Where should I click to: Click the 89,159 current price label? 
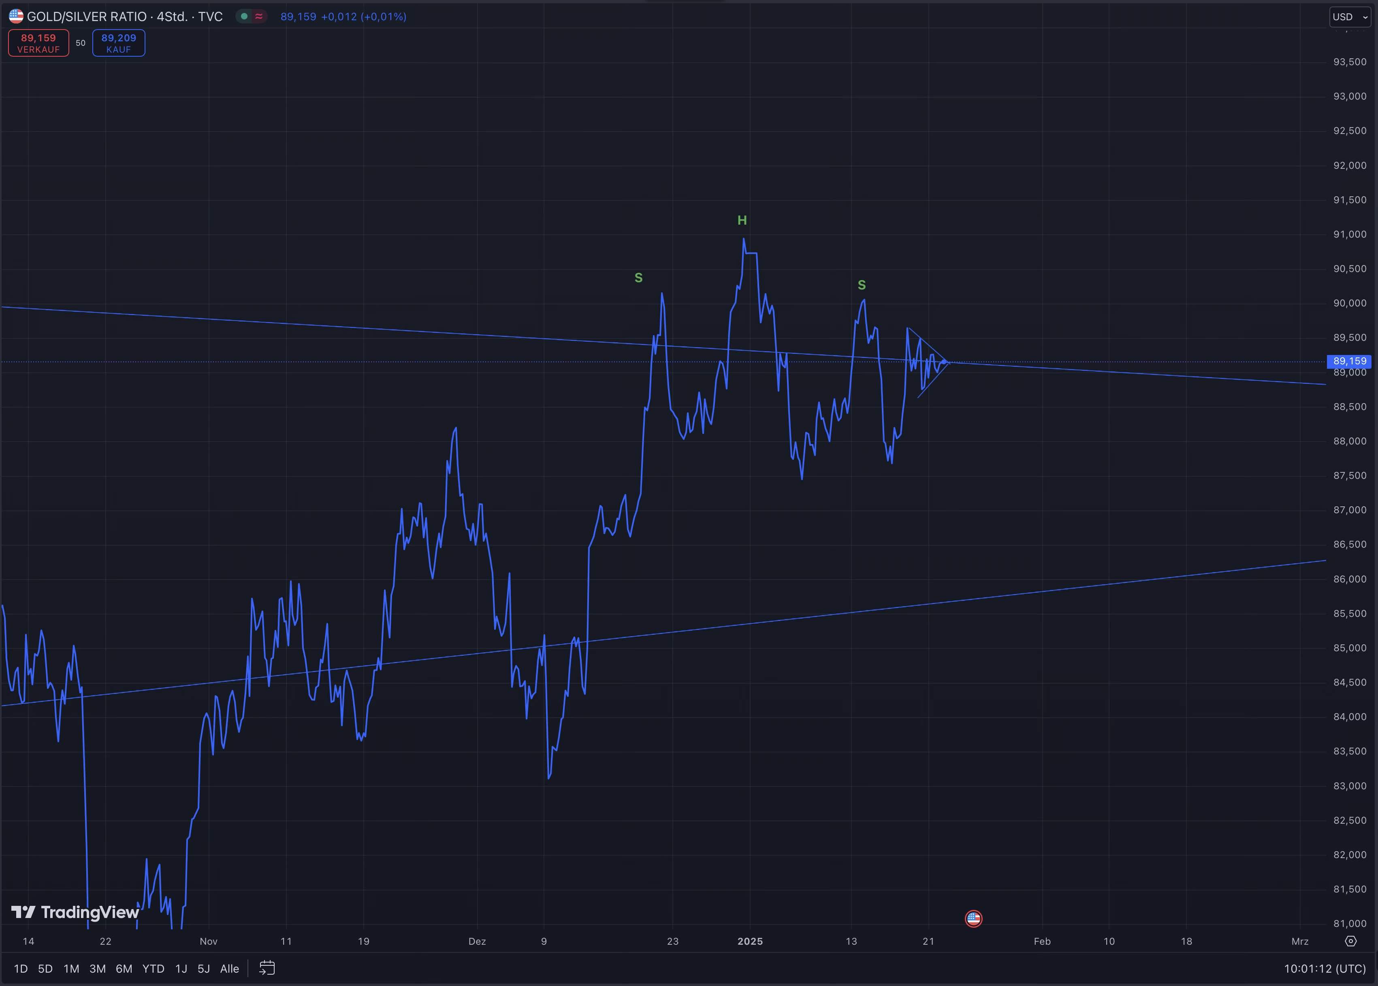coord(1349,361)
